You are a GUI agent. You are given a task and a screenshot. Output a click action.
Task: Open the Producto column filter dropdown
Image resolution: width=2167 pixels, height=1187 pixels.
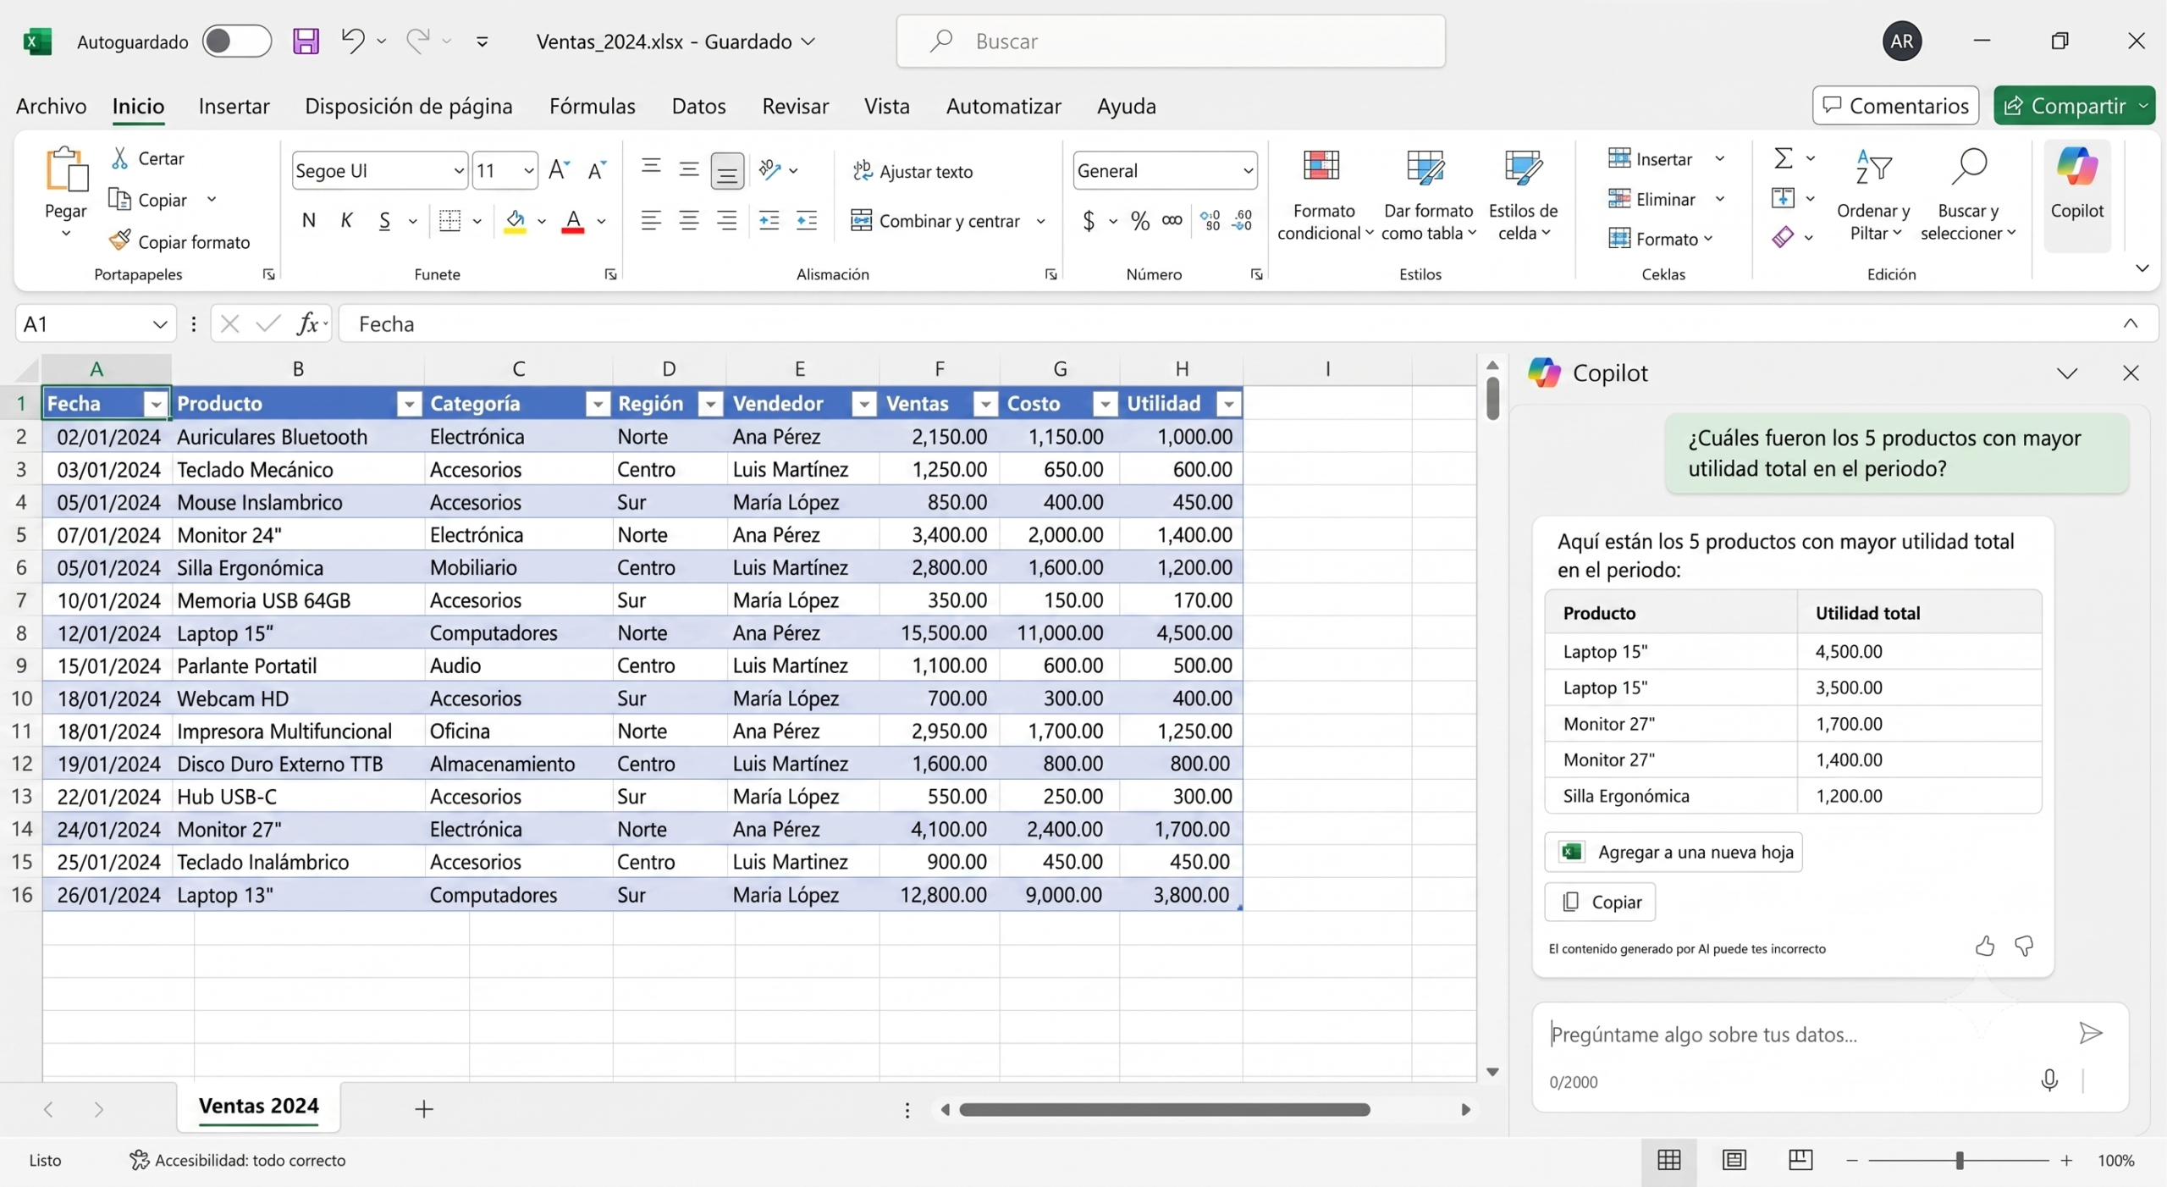(409, 405)
